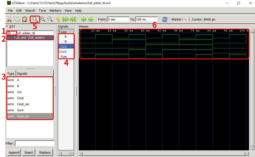This screenshot has height=157, width=255.
Task: Select wire Cin in the signal list
Action: (x=30, y=92)
